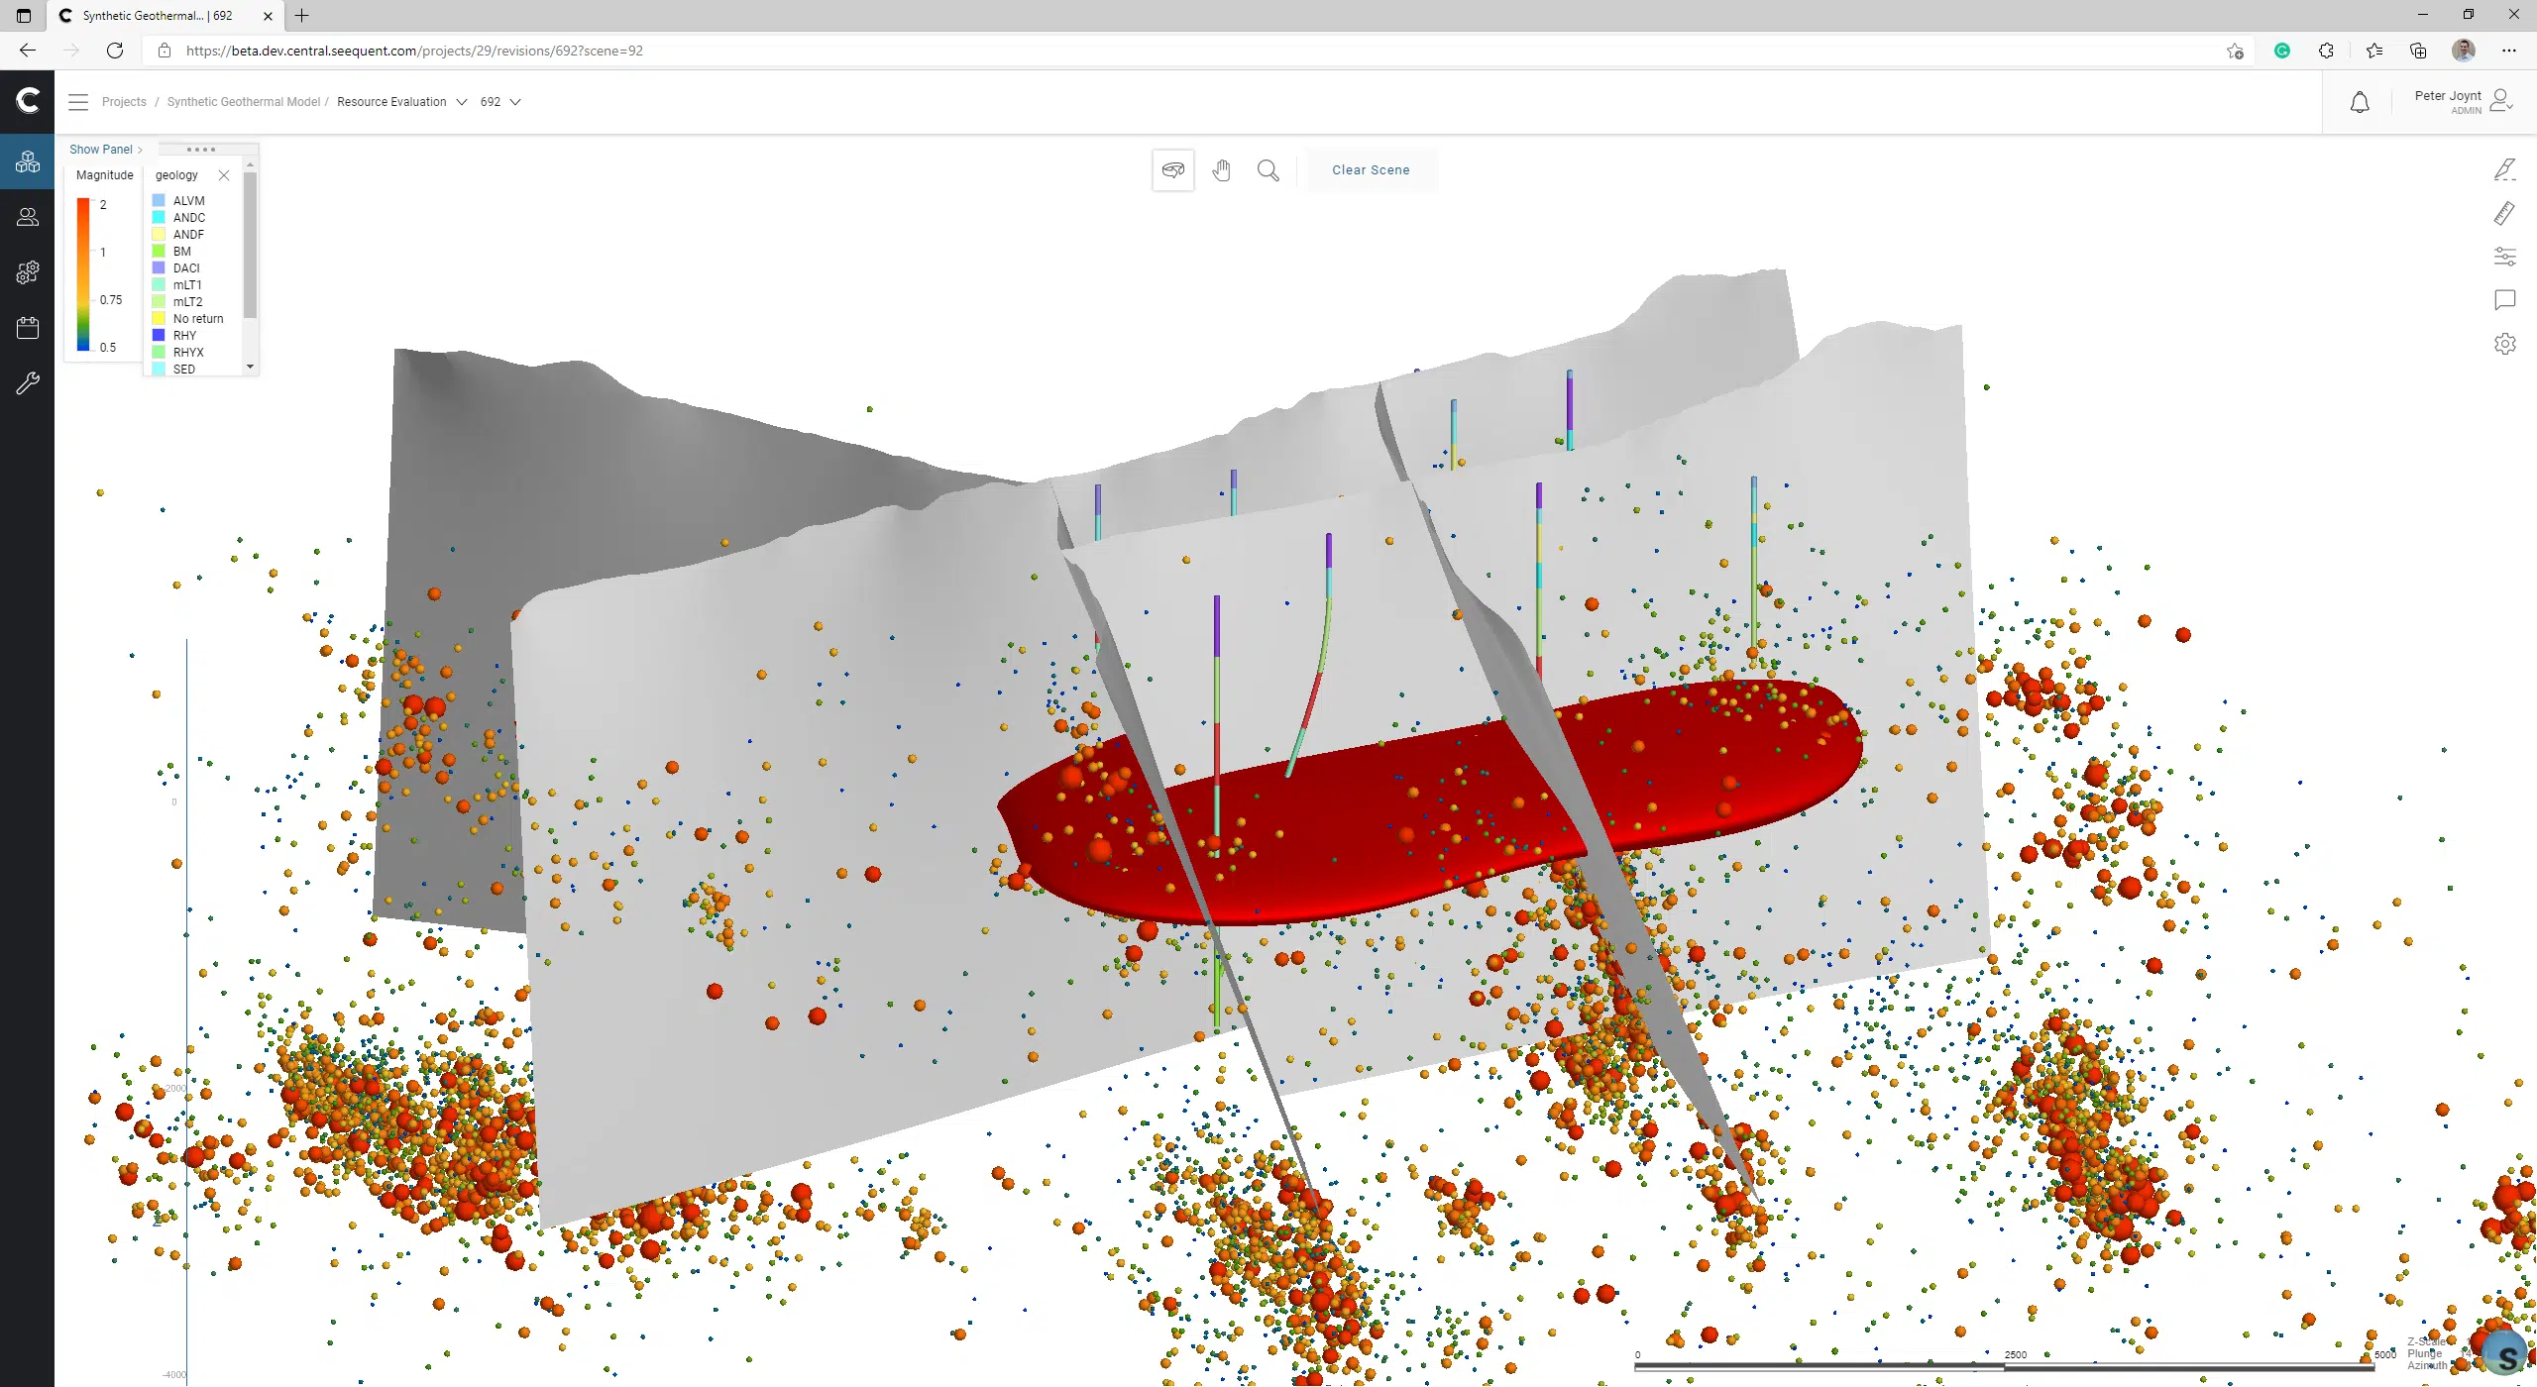Viewport: 2537px width, 1387px height.
Task: Select the Synthetic Geothermal Model menu item
Action: click(x=245, y=101)
